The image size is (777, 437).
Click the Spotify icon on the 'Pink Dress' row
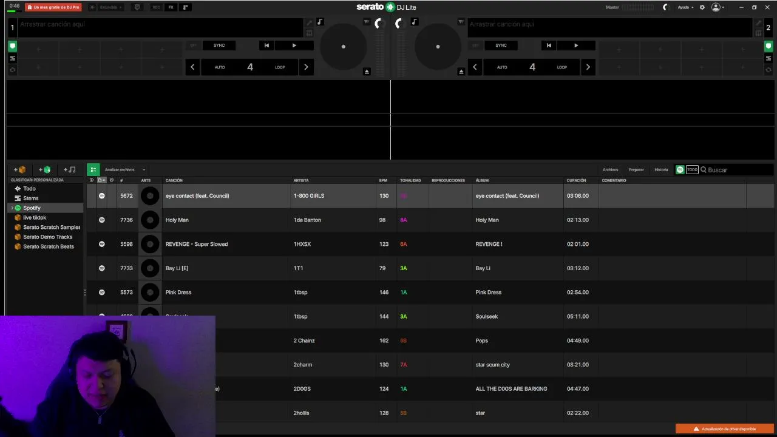102,293
